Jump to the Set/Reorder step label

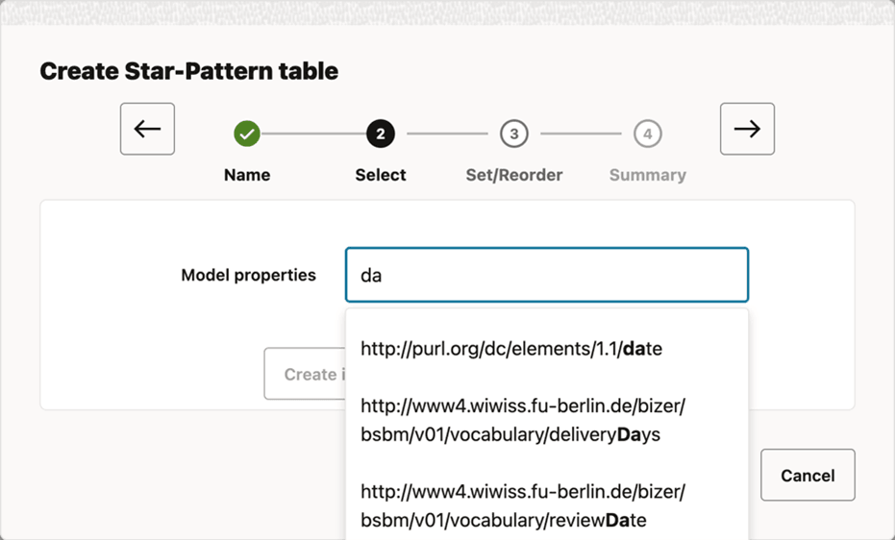coord(514,175)
